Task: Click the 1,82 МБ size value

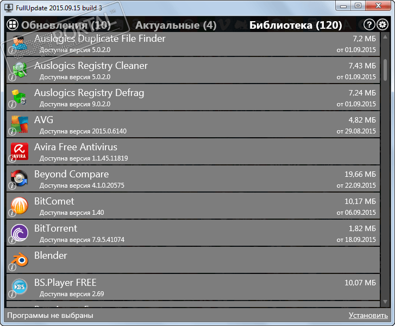Action: pos(362,229)
